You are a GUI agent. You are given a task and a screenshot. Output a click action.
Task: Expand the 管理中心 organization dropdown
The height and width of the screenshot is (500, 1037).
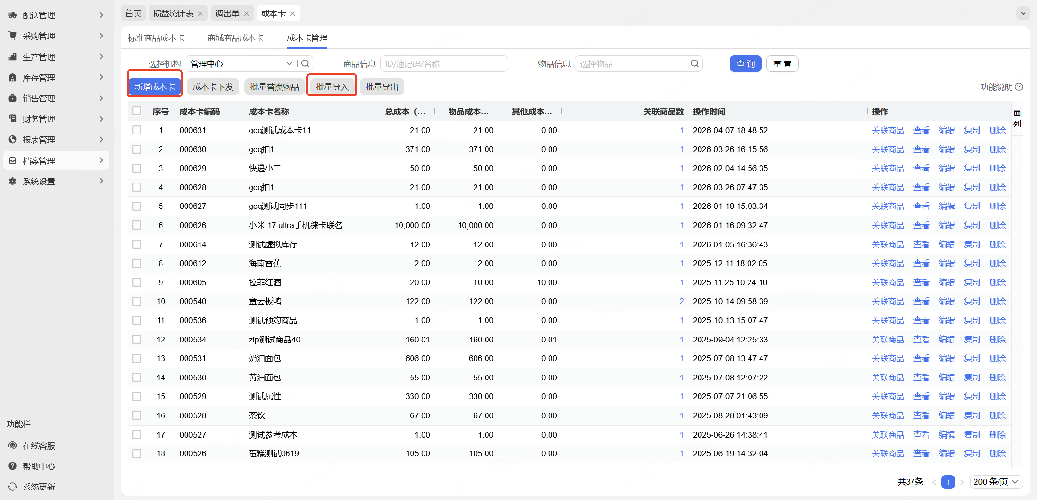pos(289,63)
